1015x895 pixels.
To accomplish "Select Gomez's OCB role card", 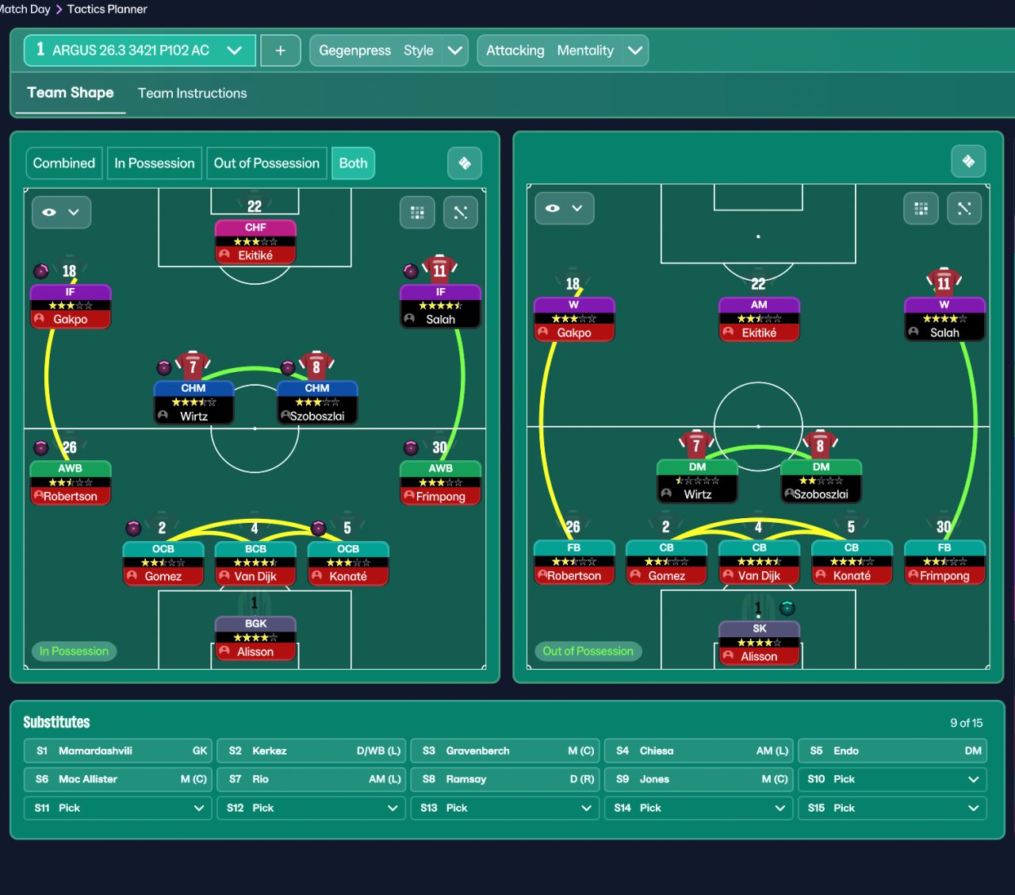I will [163, 563].
